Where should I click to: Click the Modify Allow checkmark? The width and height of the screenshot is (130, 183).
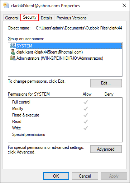point(86,109)
